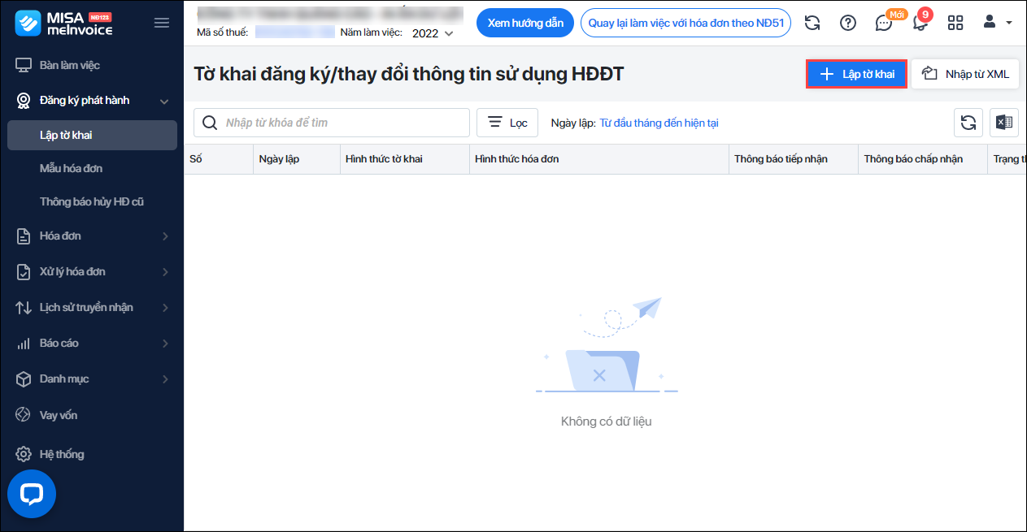This screenshot has width=1027, height=532.
Task: Expand Lịch sử truyền nhận submenu arrow
Action: [165, 308]
